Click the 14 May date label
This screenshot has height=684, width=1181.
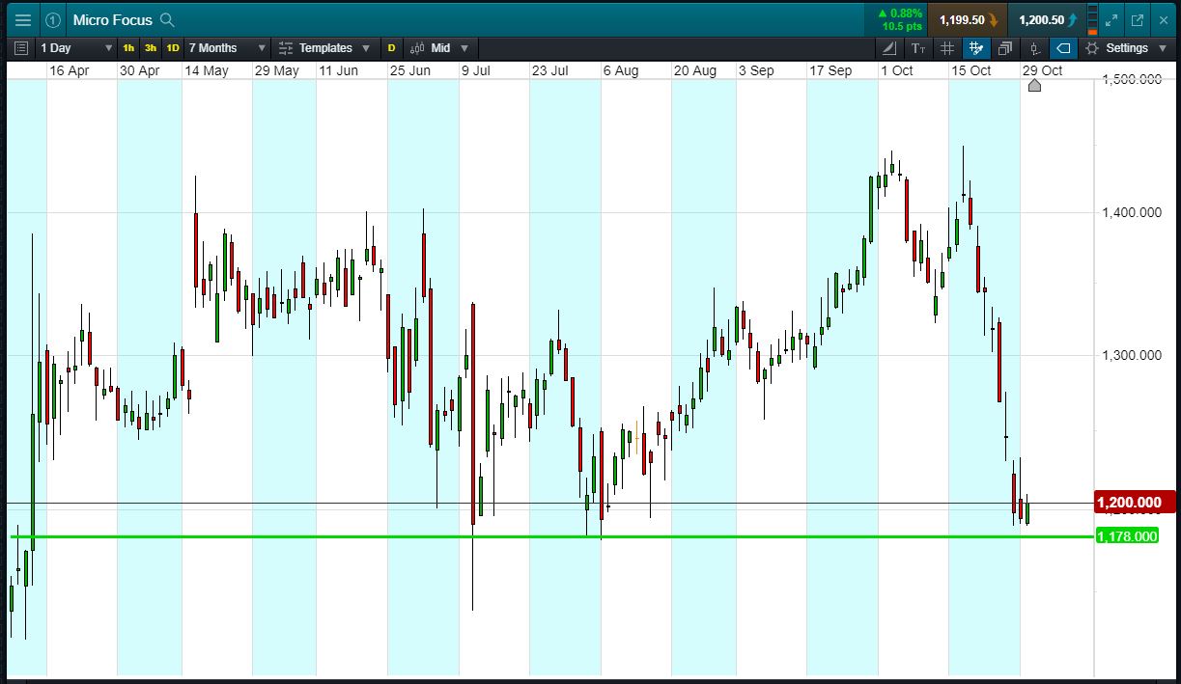[207, 70]
